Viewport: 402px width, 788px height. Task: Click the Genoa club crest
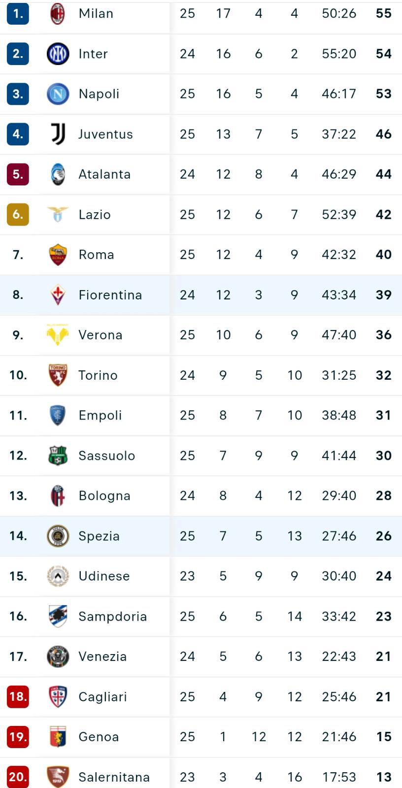pyautogui.click(x=58, y=737)
